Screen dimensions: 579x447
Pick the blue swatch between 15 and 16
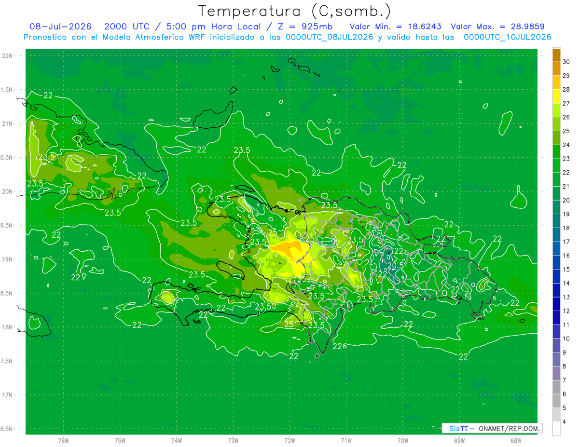(556, 262)
